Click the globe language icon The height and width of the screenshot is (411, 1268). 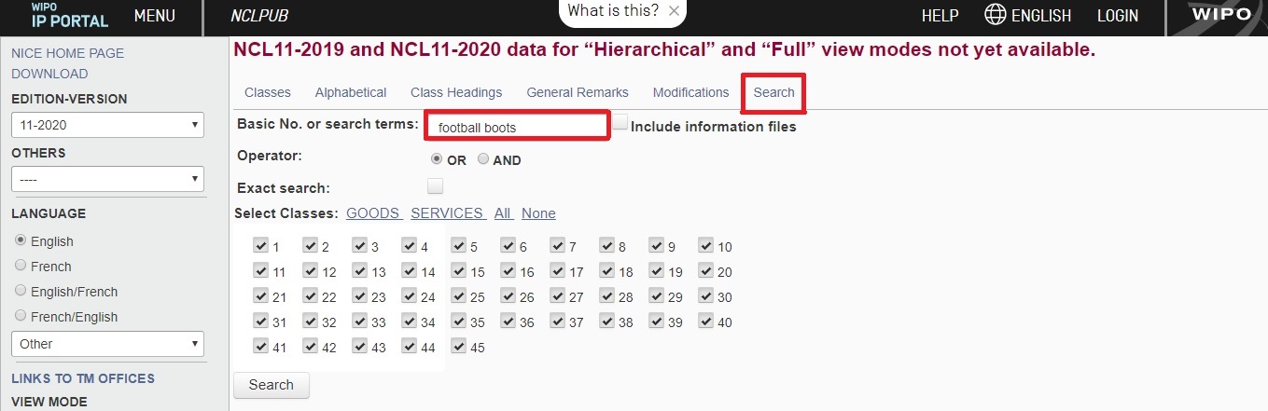coord(996,15)
